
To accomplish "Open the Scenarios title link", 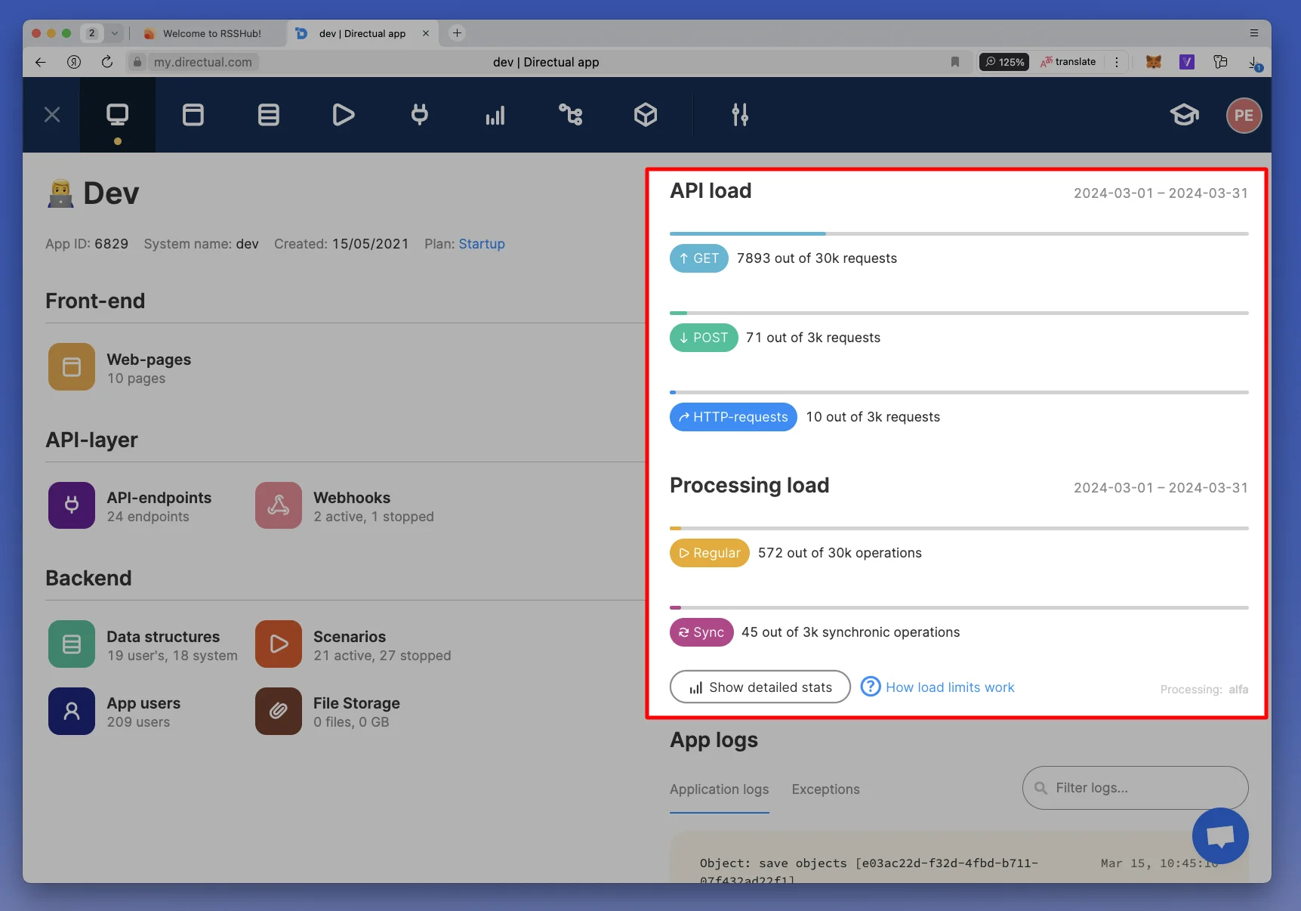I will click(350, 637).
